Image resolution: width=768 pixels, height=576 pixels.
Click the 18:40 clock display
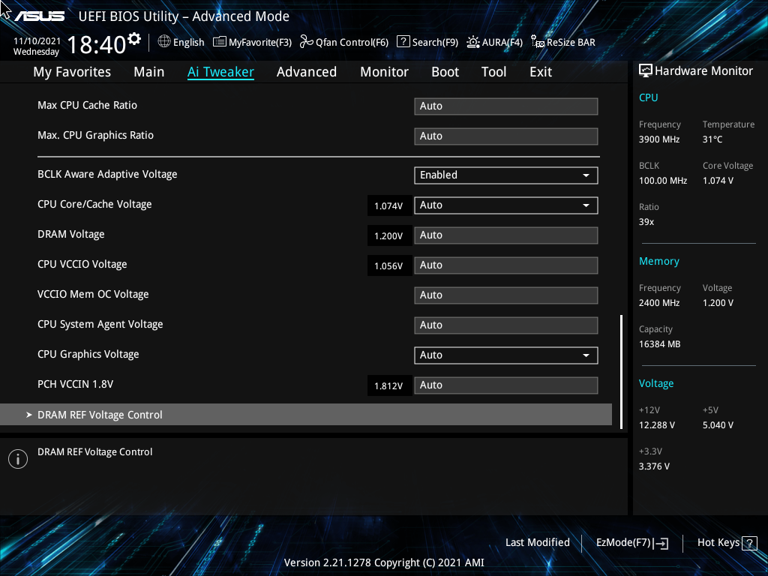point(97,45)
